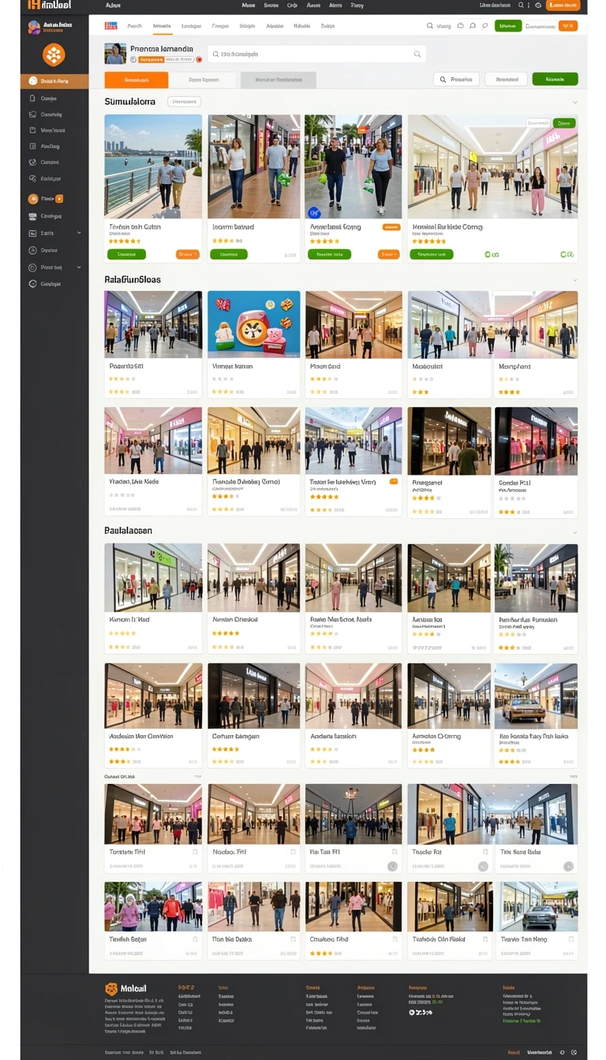Open orange dropdown on third featured card
The height and width of the screenshot is (1060, 606).
388,254
